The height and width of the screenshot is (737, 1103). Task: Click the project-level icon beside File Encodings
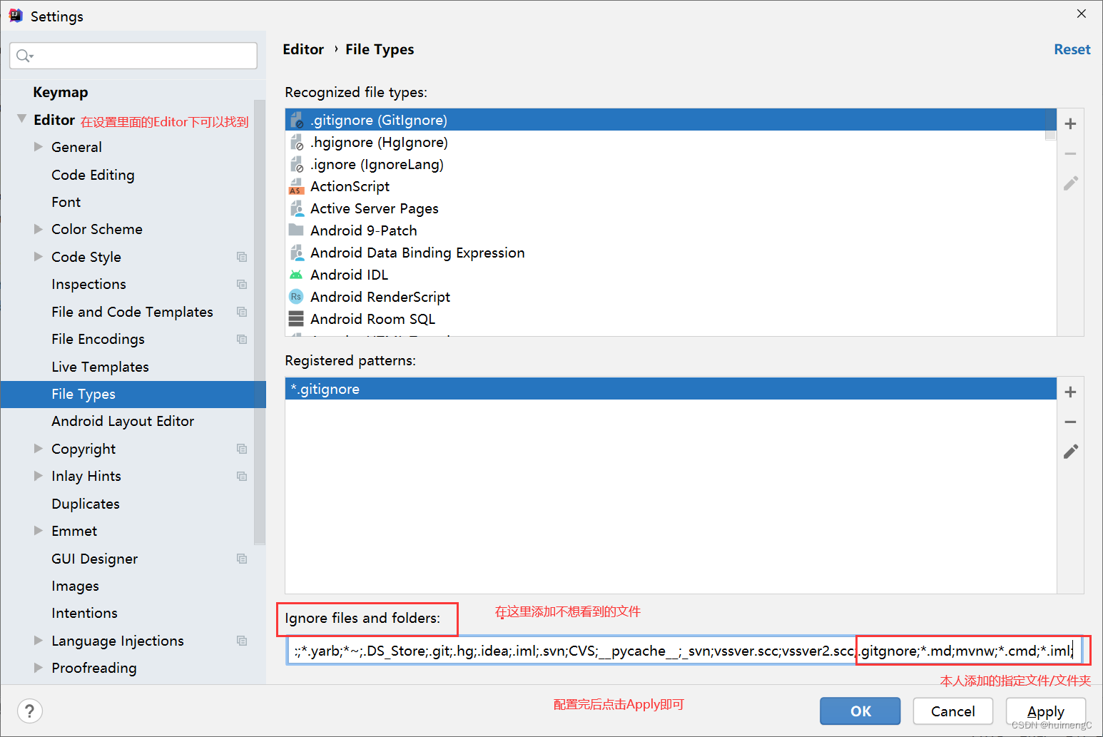click(x=242, y=339)
